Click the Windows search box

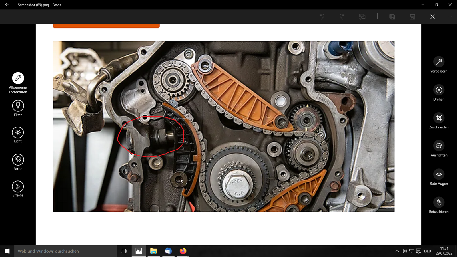click(65, 251)
